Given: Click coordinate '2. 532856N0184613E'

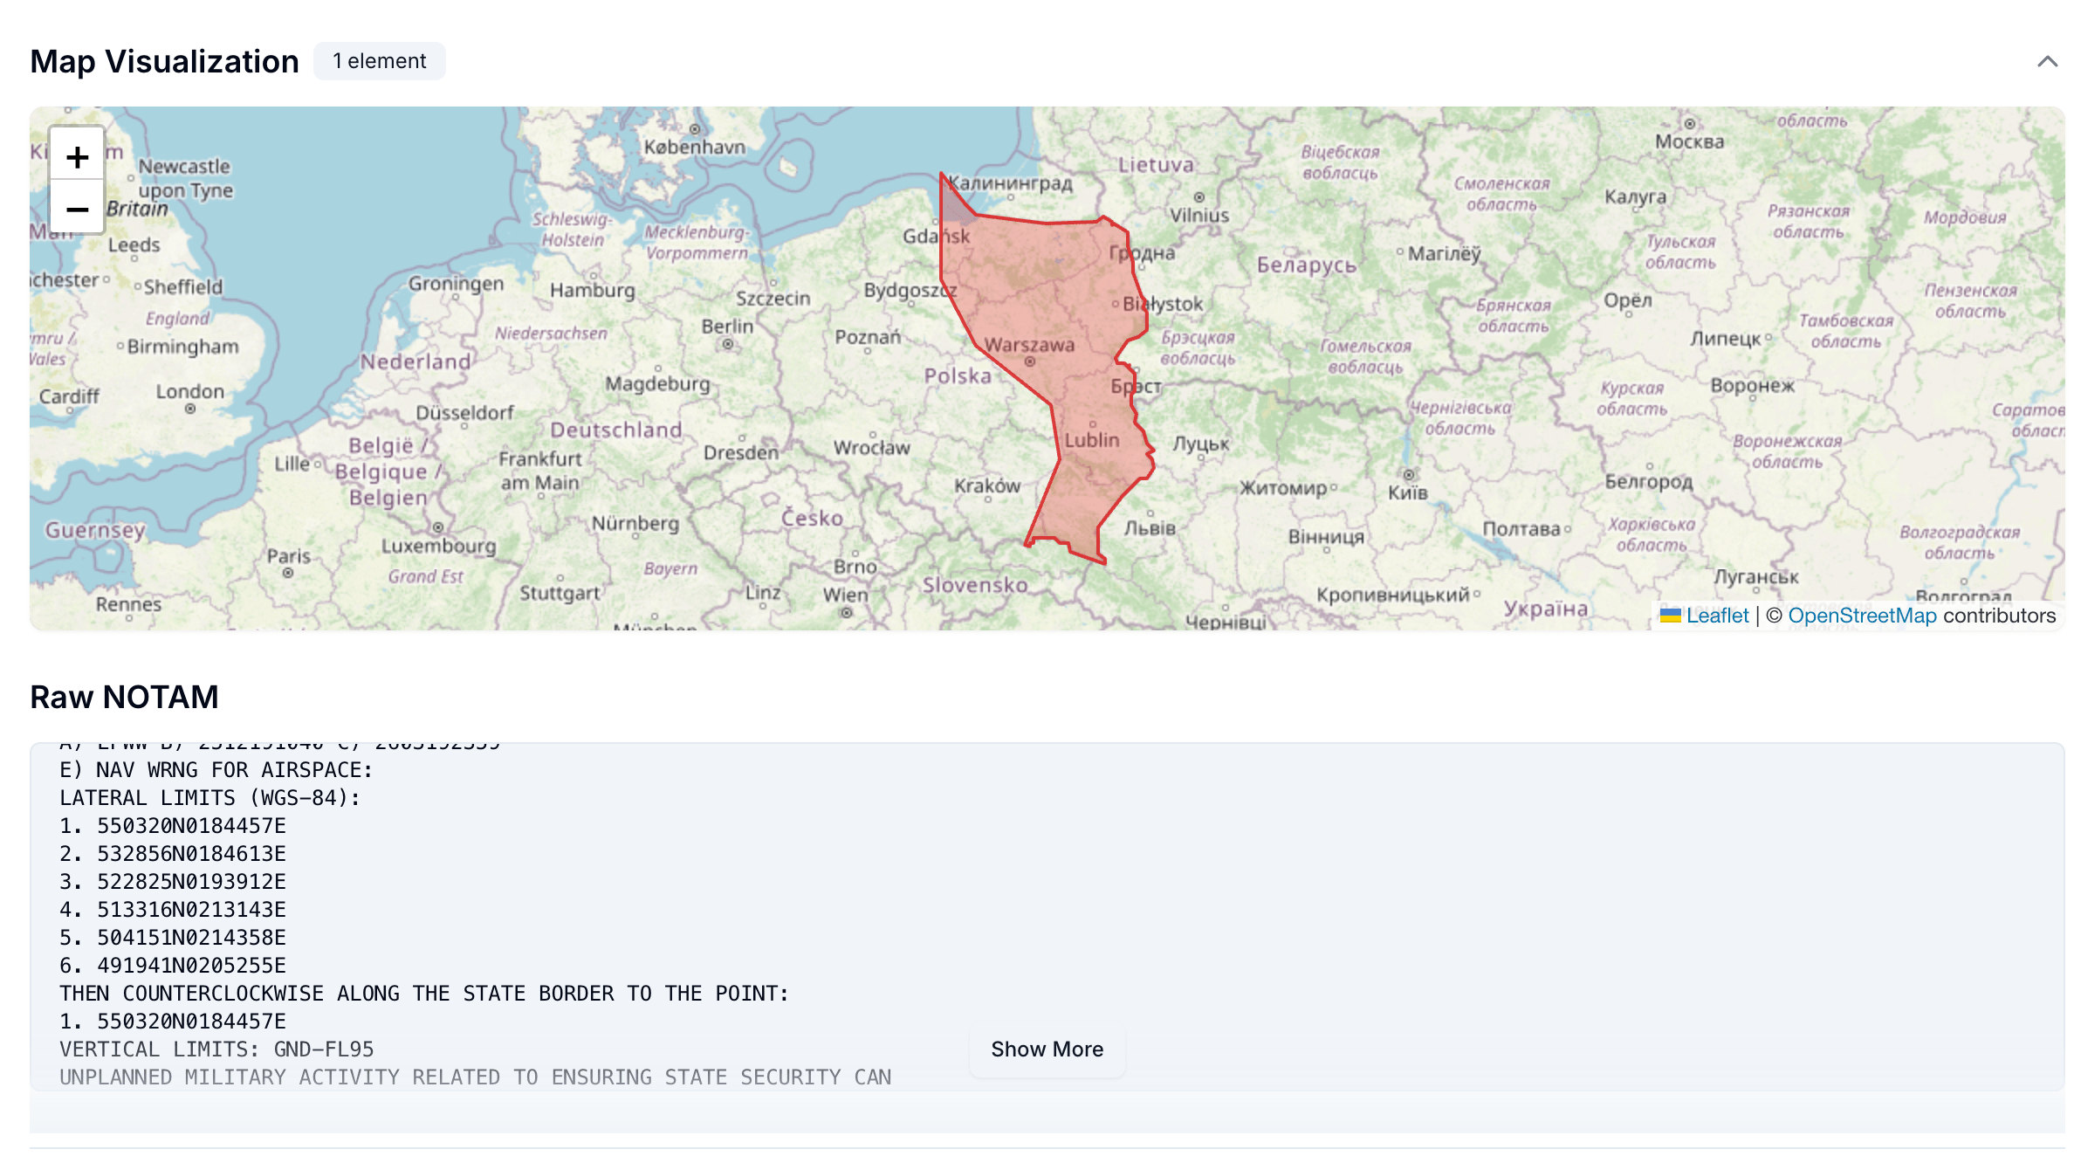Looking at the screenshot, I should (173, 854).
